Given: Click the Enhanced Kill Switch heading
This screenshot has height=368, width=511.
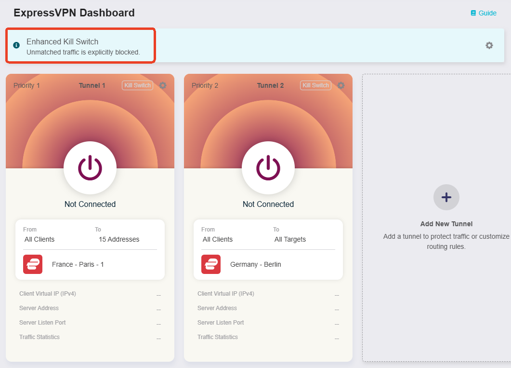Looking at the screenshot, I should pyautogui.click(x=62, y=42).
